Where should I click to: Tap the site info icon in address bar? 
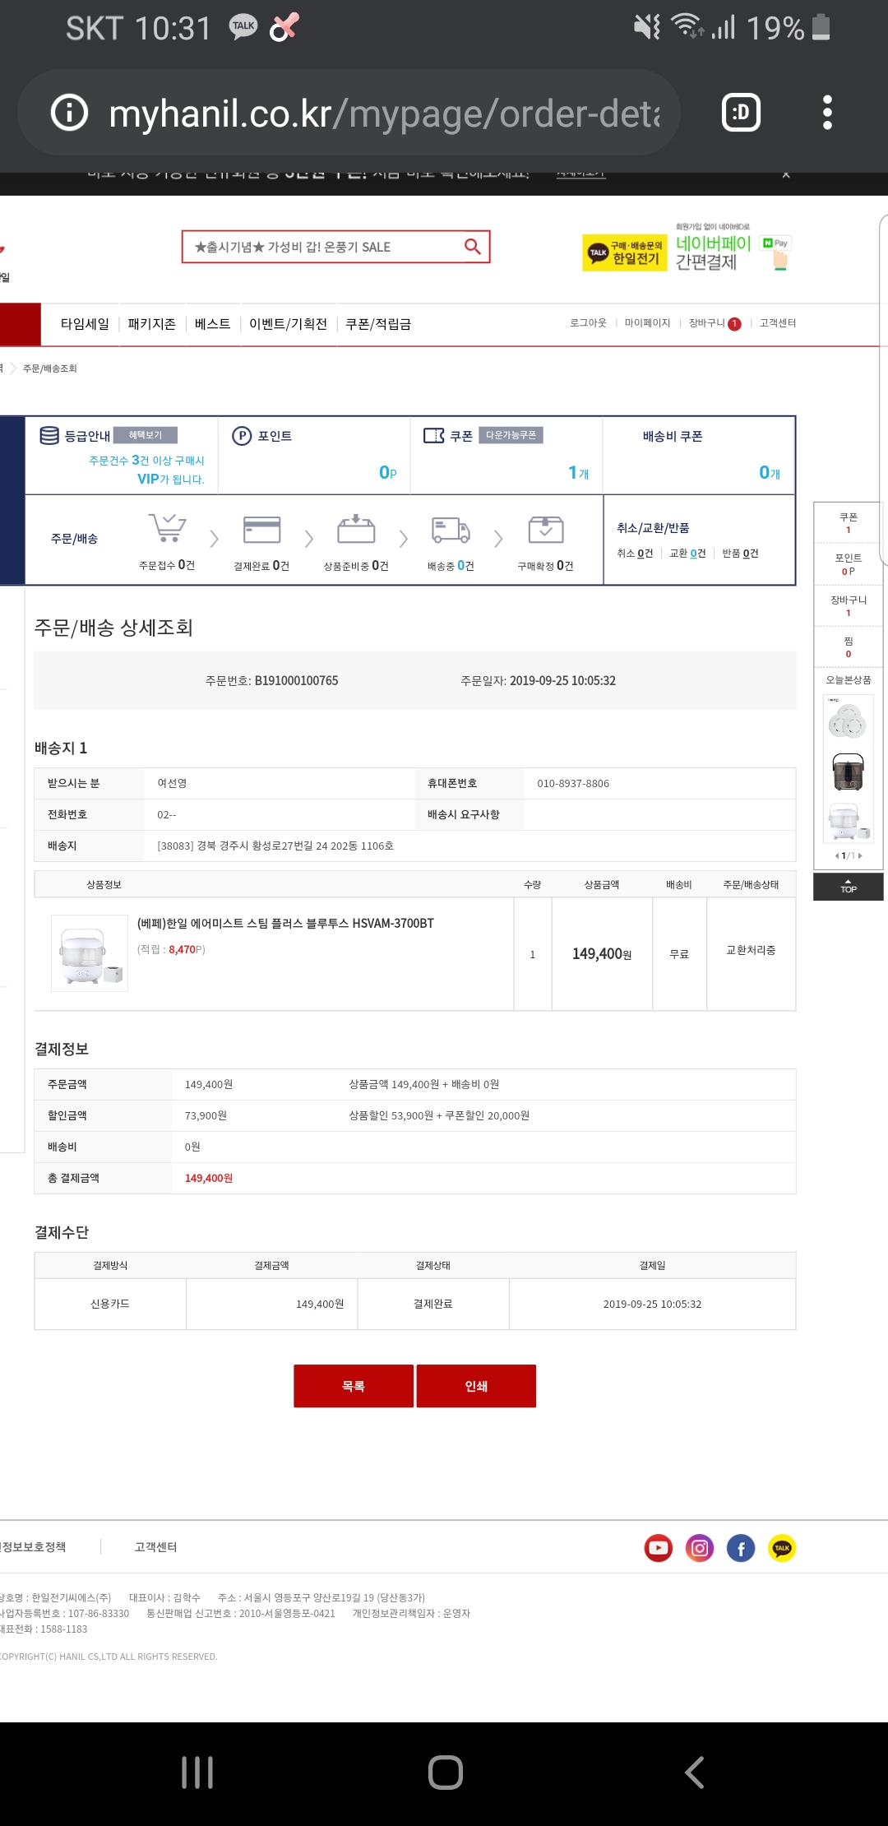coord(69,113)
